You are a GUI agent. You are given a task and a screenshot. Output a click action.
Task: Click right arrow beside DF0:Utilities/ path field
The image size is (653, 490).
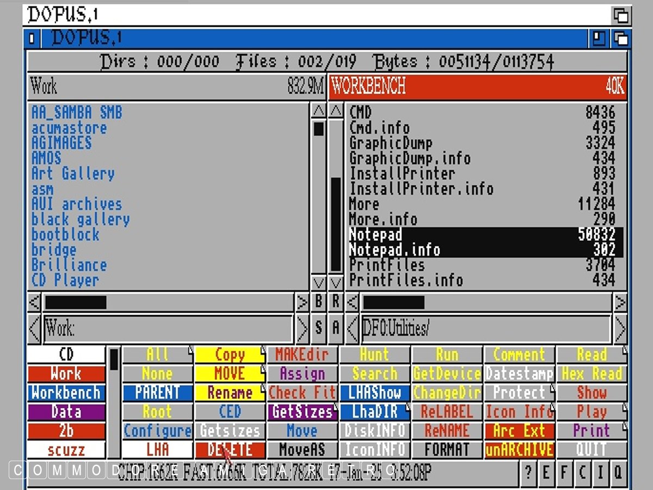[x=620, y=328]
